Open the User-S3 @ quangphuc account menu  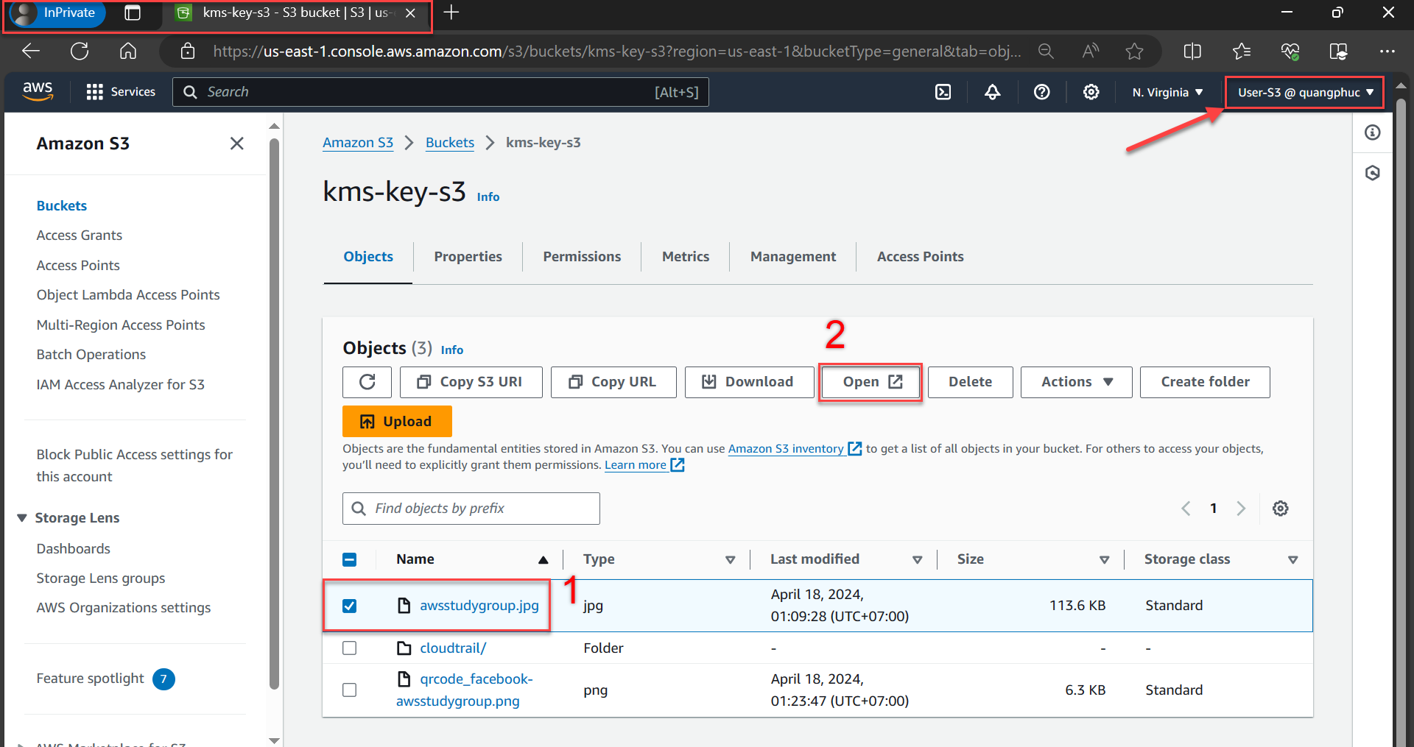click(1305, 92)
